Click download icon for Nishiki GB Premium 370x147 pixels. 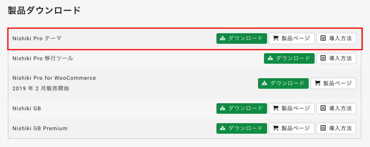[x=223, y=128]
